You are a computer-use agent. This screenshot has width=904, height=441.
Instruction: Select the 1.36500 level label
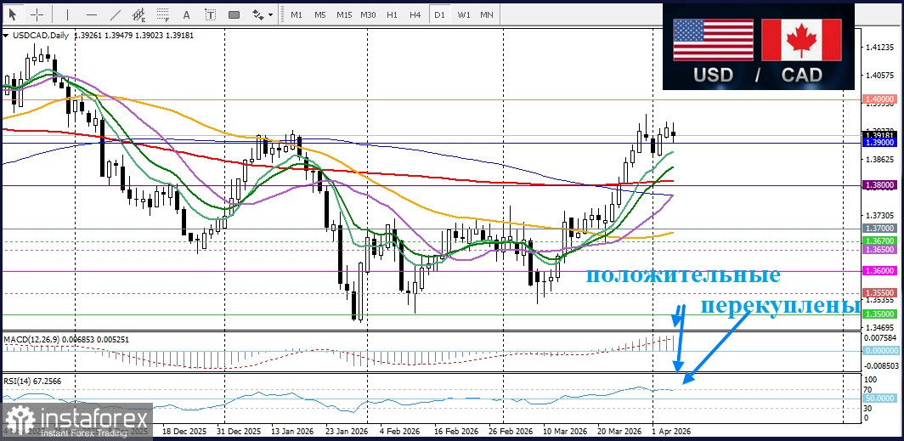point(880,250)
